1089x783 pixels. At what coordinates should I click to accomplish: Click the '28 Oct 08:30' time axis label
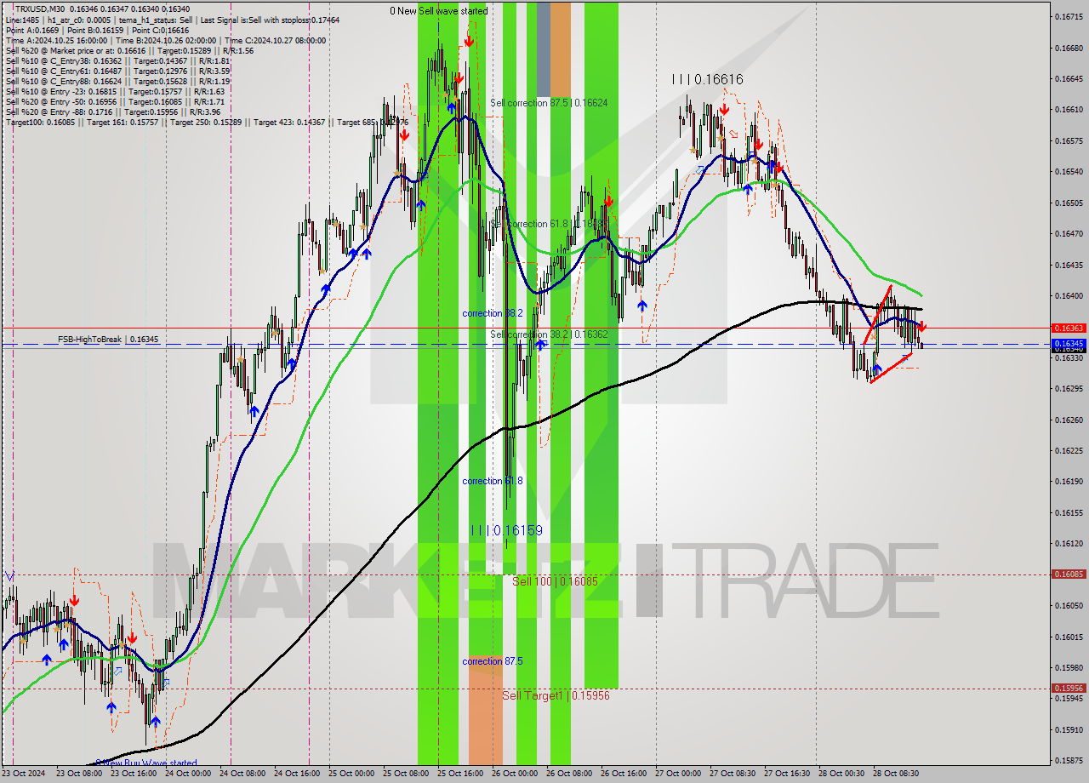coord(895,774)
